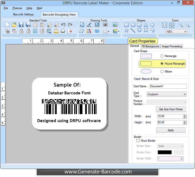Click the Open folder icon

point(14,25)
